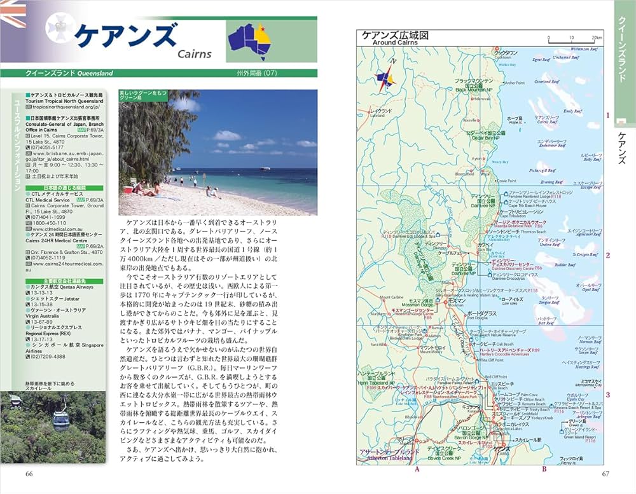Screen dimensions: 636x494
Task: Expand the 日本語の通じる病院 green section header
Action: [x=66, y=188]
